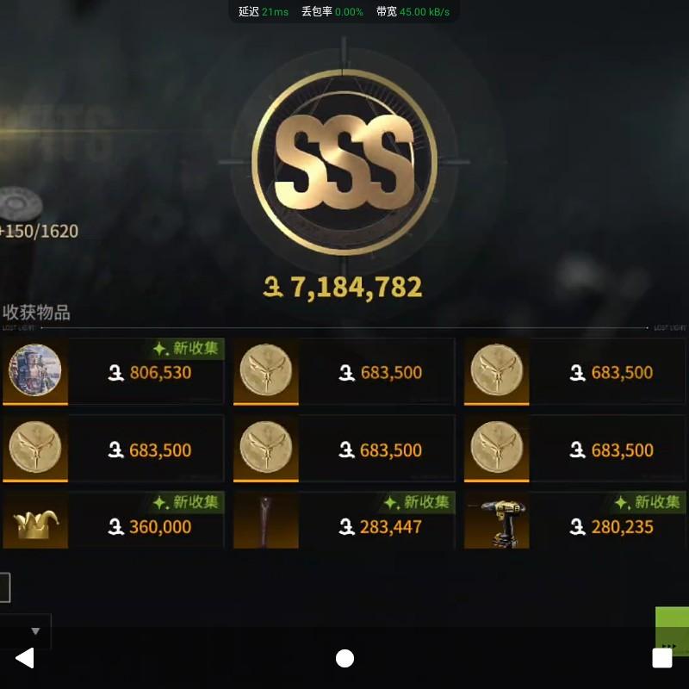The height and width of the screenshot is (689, 689).
Task: Tap the Android back triangle button
Action: coord(25,658)
